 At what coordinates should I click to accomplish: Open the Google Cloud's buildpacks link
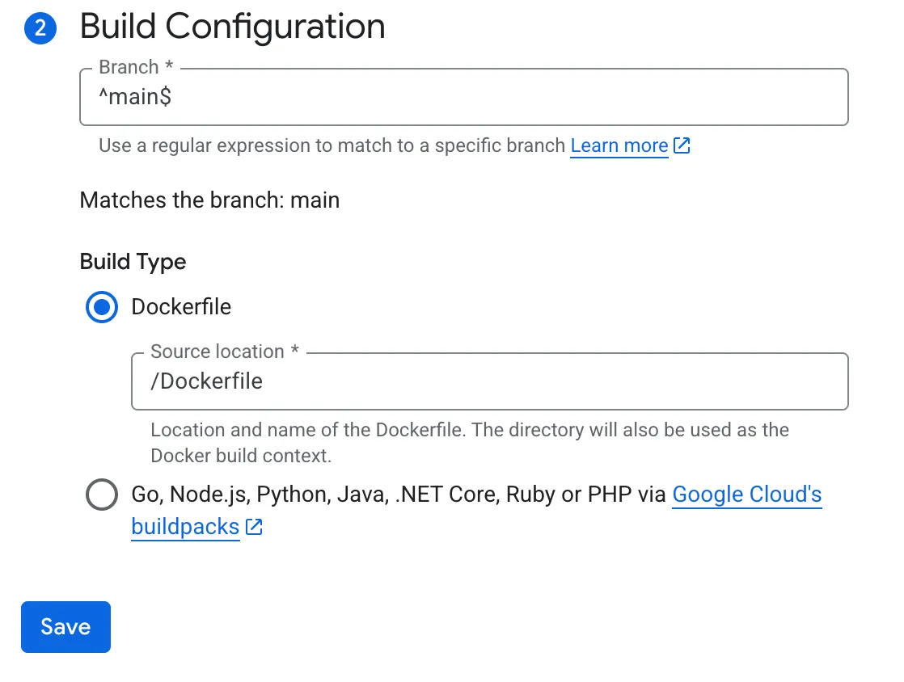pos(746,494)
